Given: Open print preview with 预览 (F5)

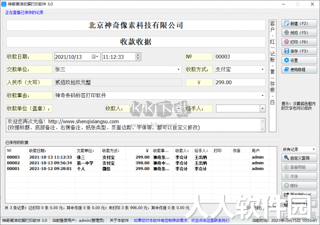Looking at the screenshot, I should click(x=299, y=33).
